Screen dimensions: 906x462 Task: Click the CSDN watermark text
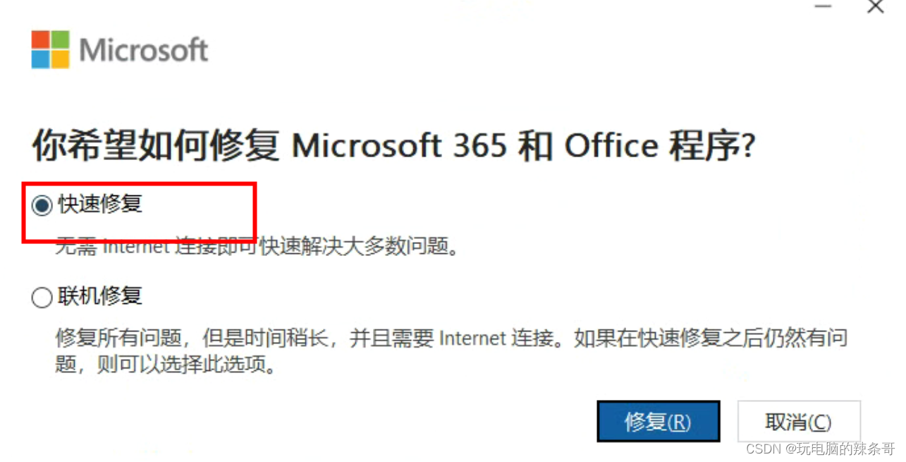[x=820, y=449]
